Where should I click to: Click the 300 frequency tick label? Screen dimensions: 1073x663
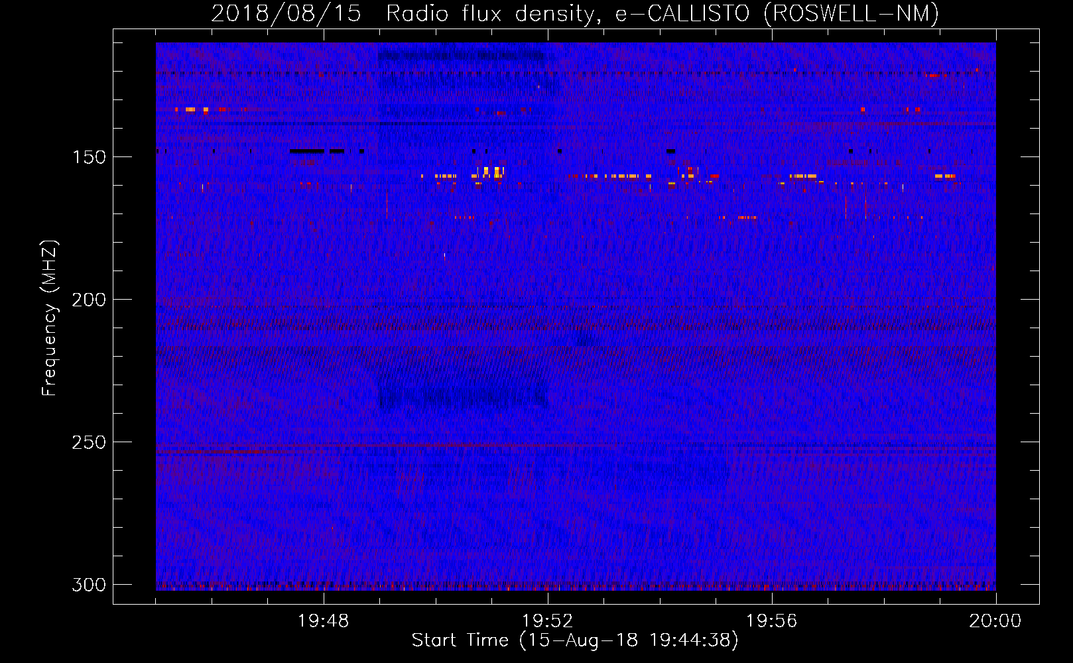(x=89, y=585)
